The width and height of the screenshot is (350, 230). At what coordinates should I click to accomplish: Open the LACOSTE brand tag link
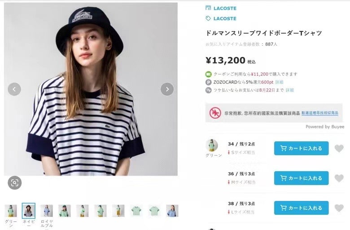[224, 18]
